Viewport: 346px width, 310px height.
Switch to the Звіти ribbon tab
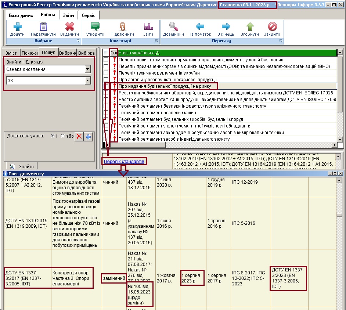pyautogui.click(x=68, y=15)
